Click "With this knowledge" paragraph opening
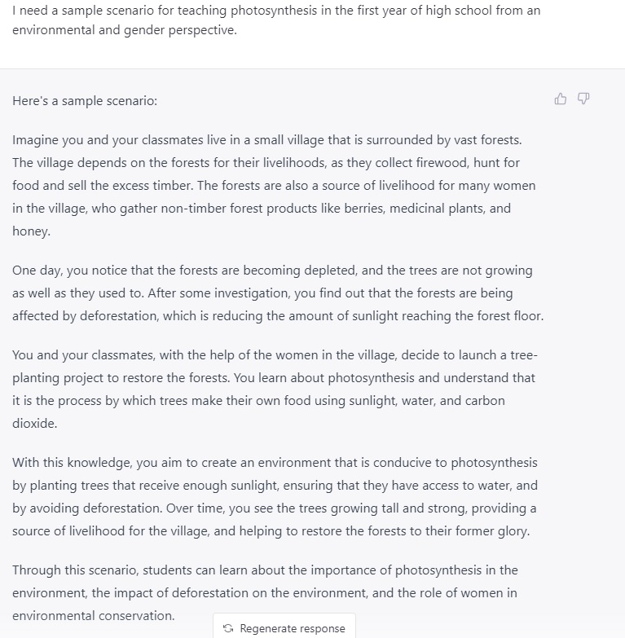This screenshot has height=638, width=625. 71,463
